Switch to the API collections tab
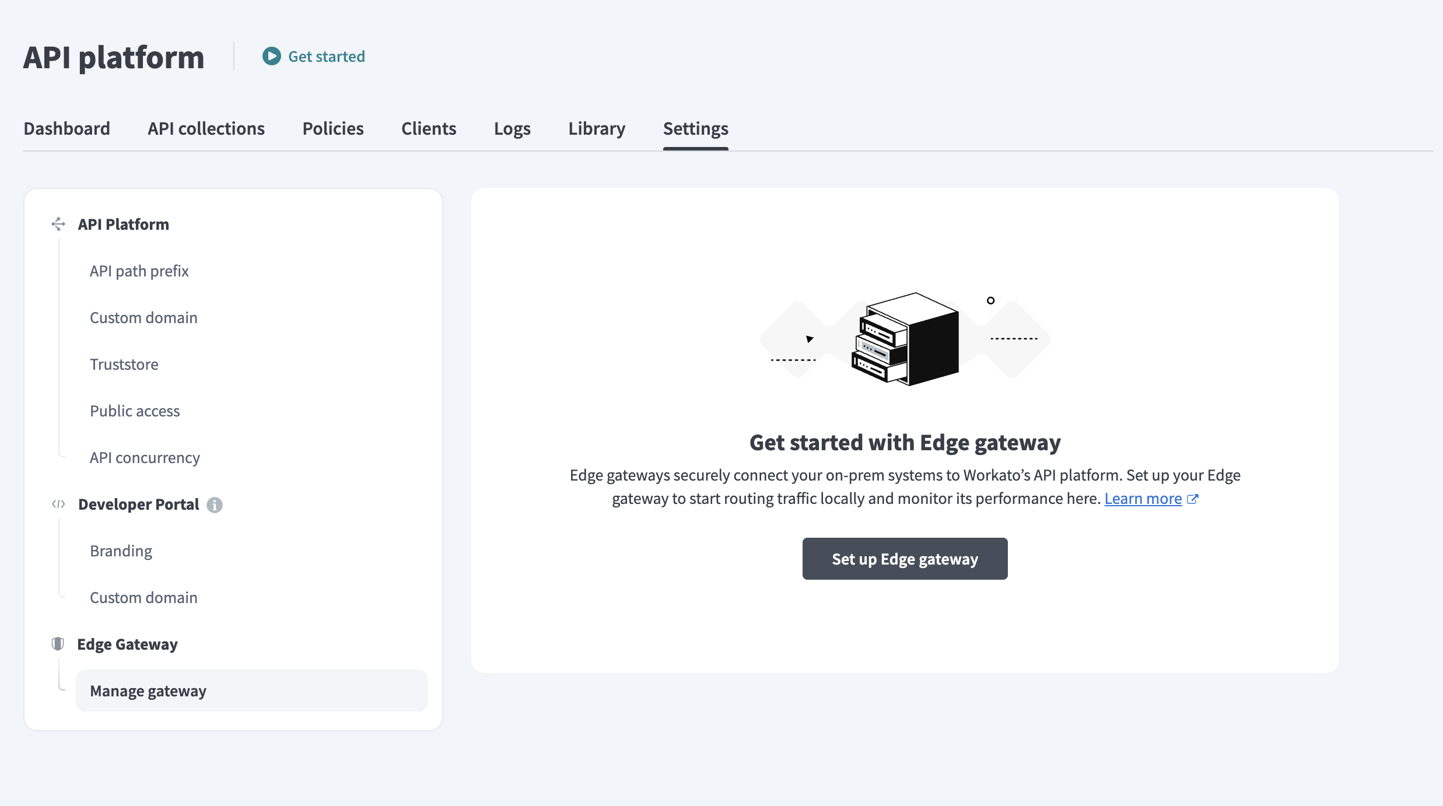This screenshot has height=806, width=1443. (x=205, y=128)
